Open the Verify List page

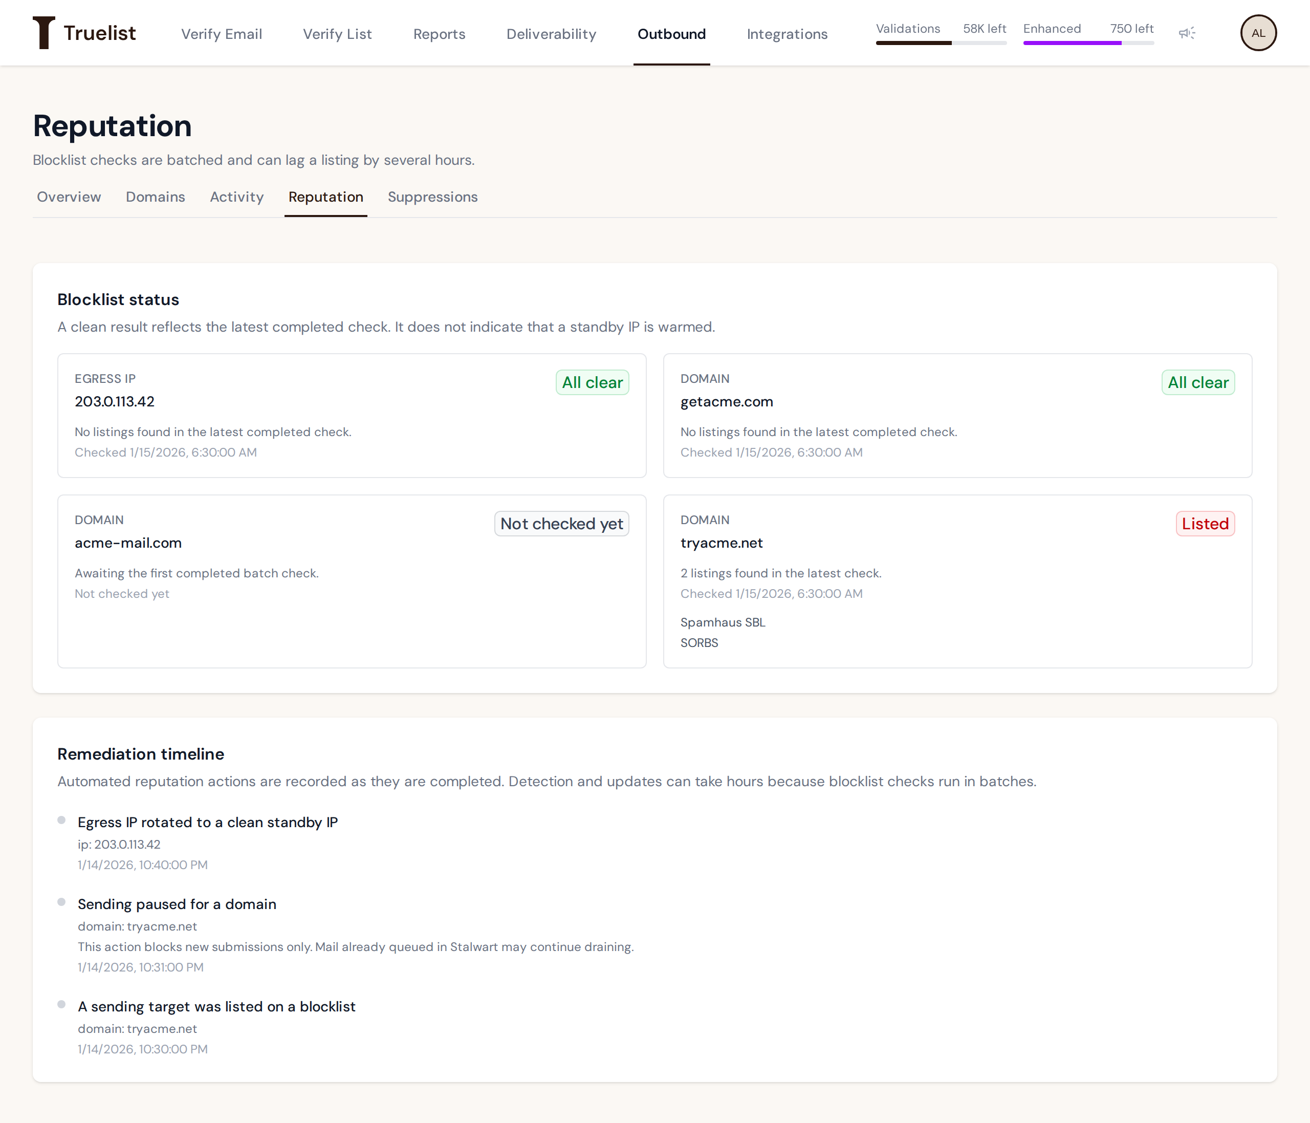click(337, 34)
